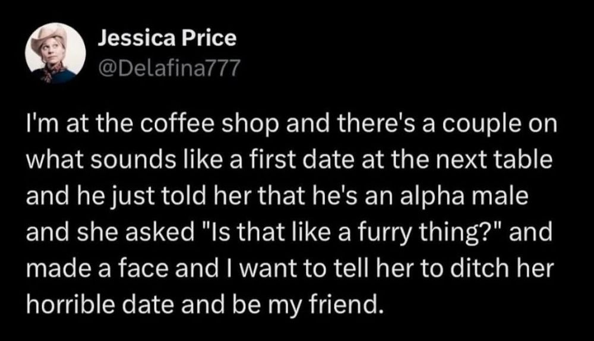Open the @Delafina777 handle link
The image size is (594, 341).
coord(168,70)
